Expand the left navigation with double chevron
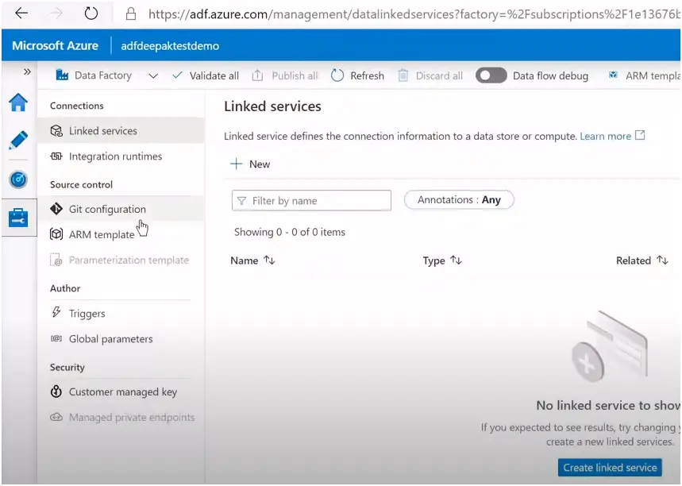The height and width of the screenshot is (486, 682). pyautogui.click(x=27, y=71)
